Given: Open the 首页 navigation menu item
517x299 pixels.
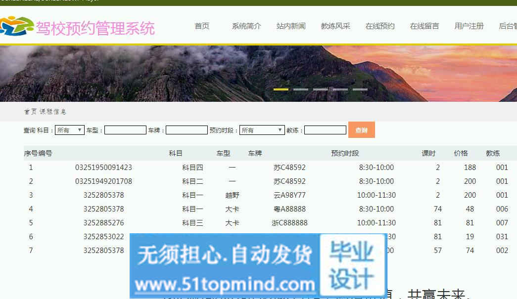Looking at the screenshot, I should [x=202, y=26].
